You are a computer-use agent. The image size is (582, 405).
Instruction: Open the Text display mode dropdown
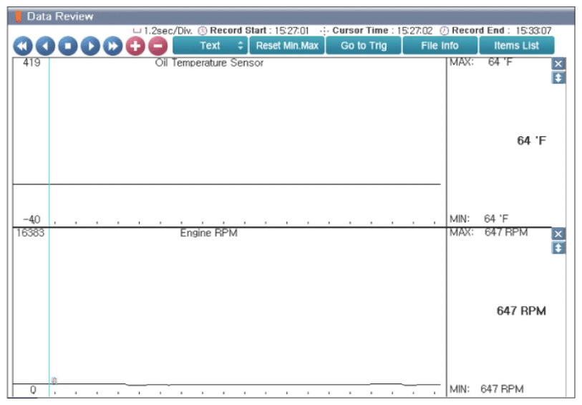[210, 45]
